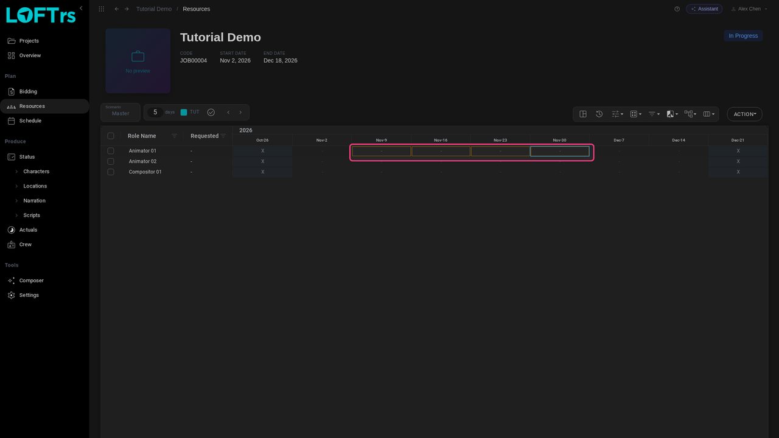Open the color contrast dropdown

click(x=672, y=114)
